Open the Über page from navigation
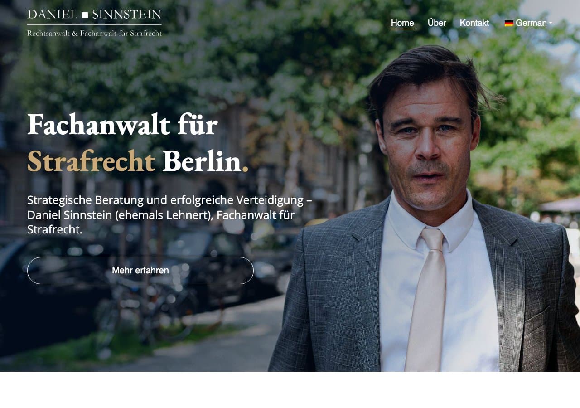Viewport: 580px width, 408px height. click(x=437, y=23)
